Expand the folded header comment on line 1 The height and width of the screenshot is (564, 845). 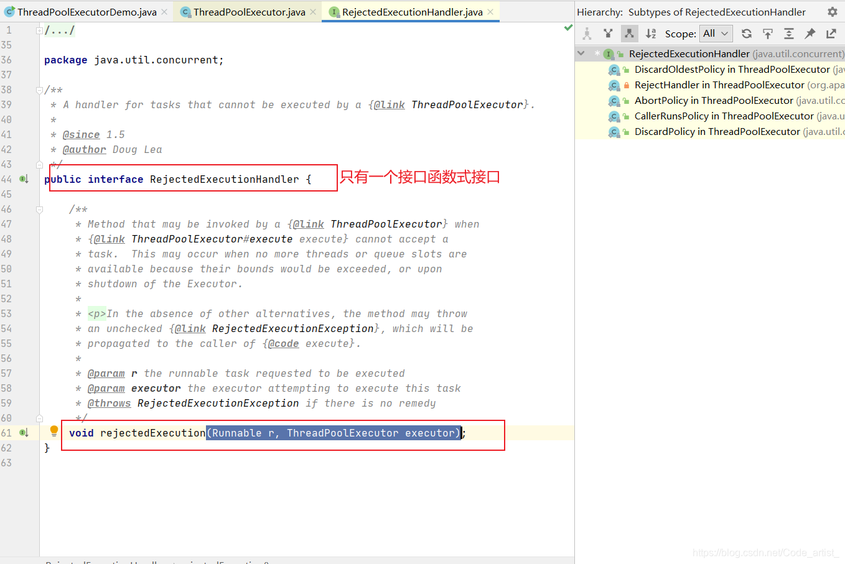point(39,30)
